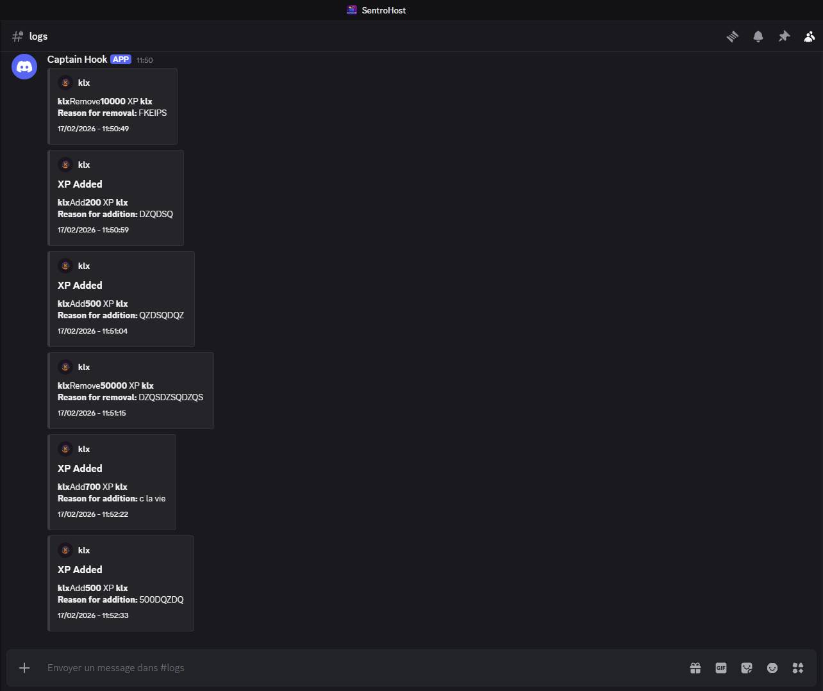Click the plus attachment button

coord(24,668)
